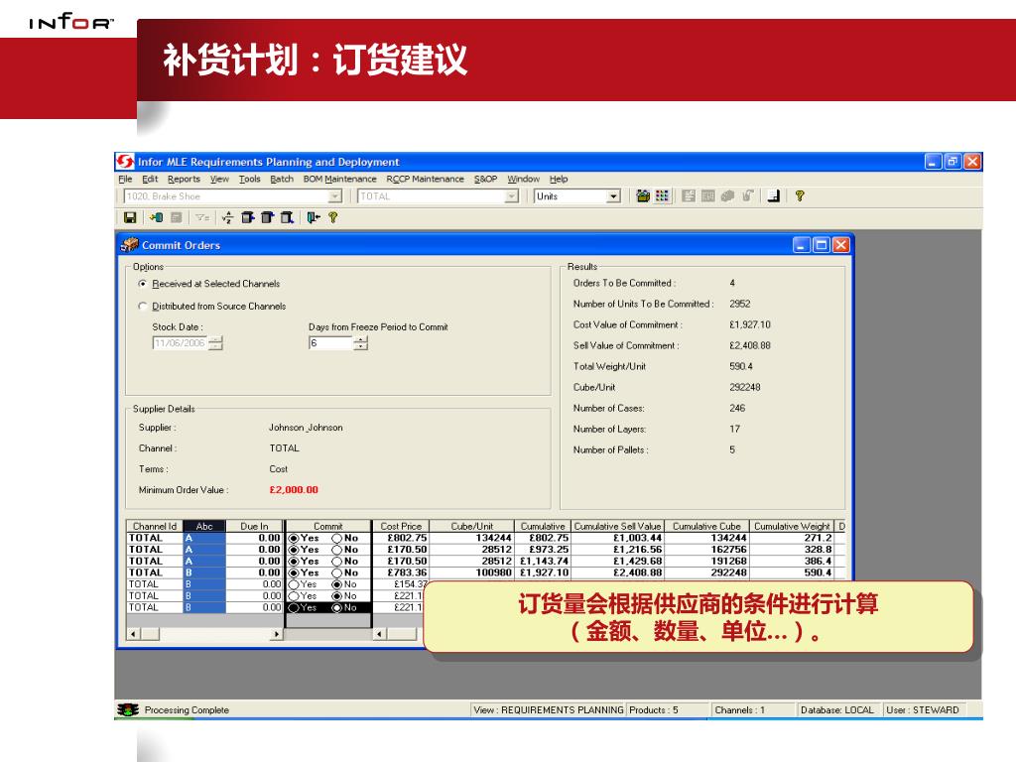Click the black corner layout icon

pos(774,195)
